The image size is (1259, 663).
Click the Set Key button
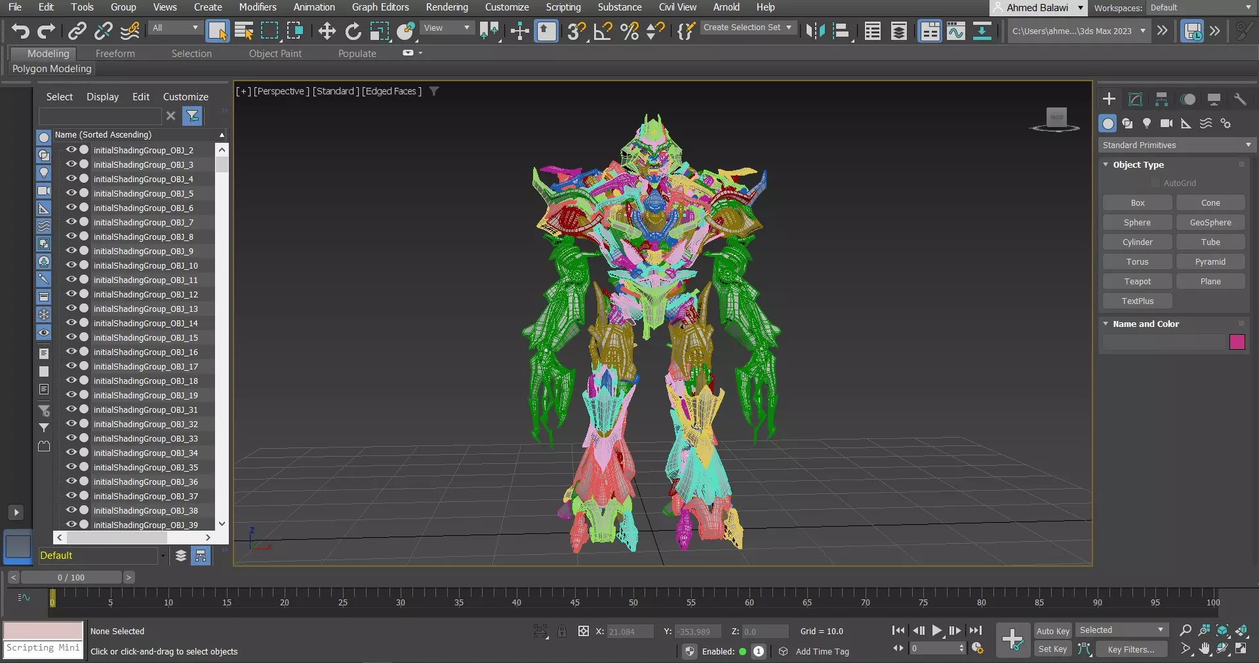coord(1052,649)
